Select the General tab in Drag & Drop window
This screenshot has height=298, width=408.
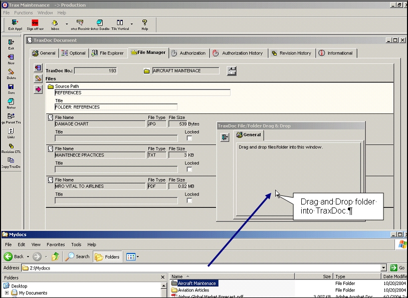click(249, 134)
